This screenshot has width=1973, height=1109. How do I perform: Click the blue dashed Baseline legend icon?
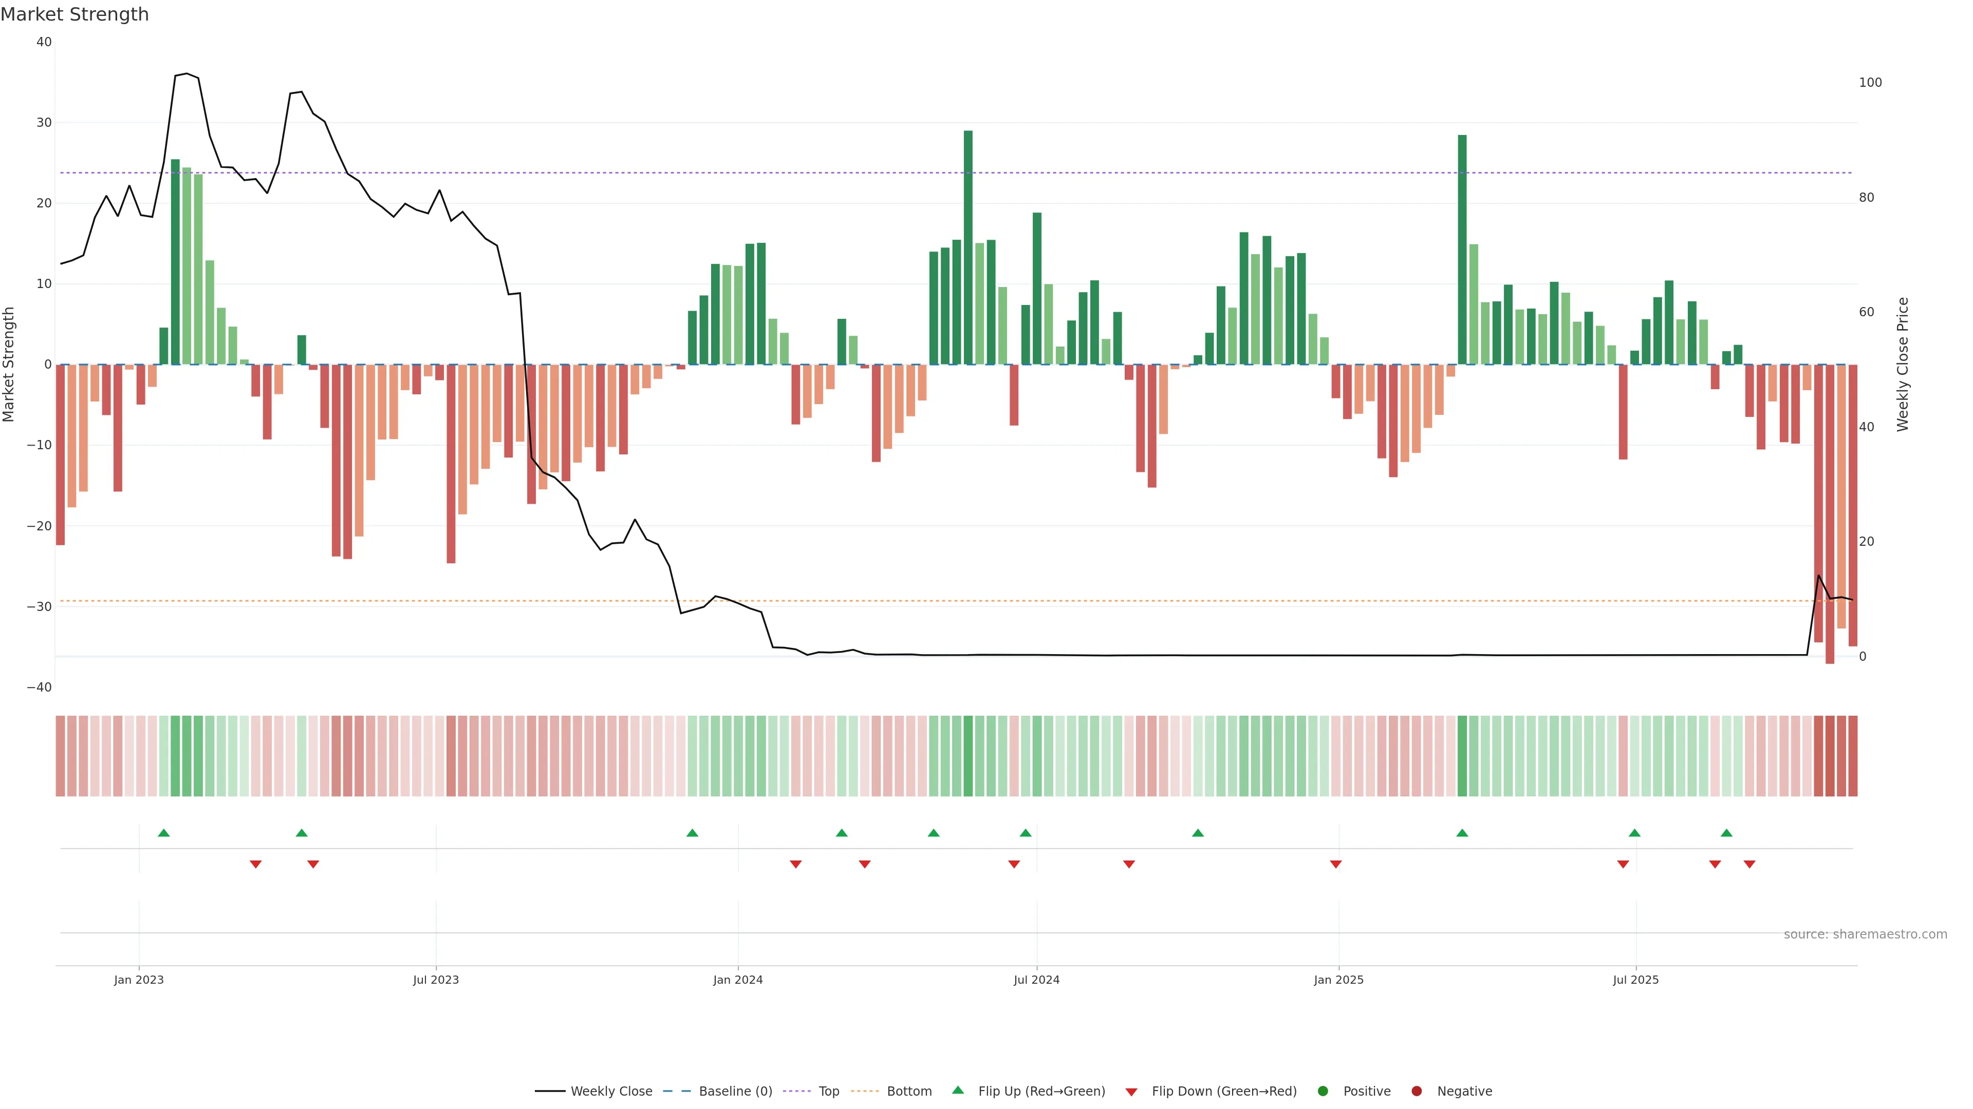point(676,1091)
